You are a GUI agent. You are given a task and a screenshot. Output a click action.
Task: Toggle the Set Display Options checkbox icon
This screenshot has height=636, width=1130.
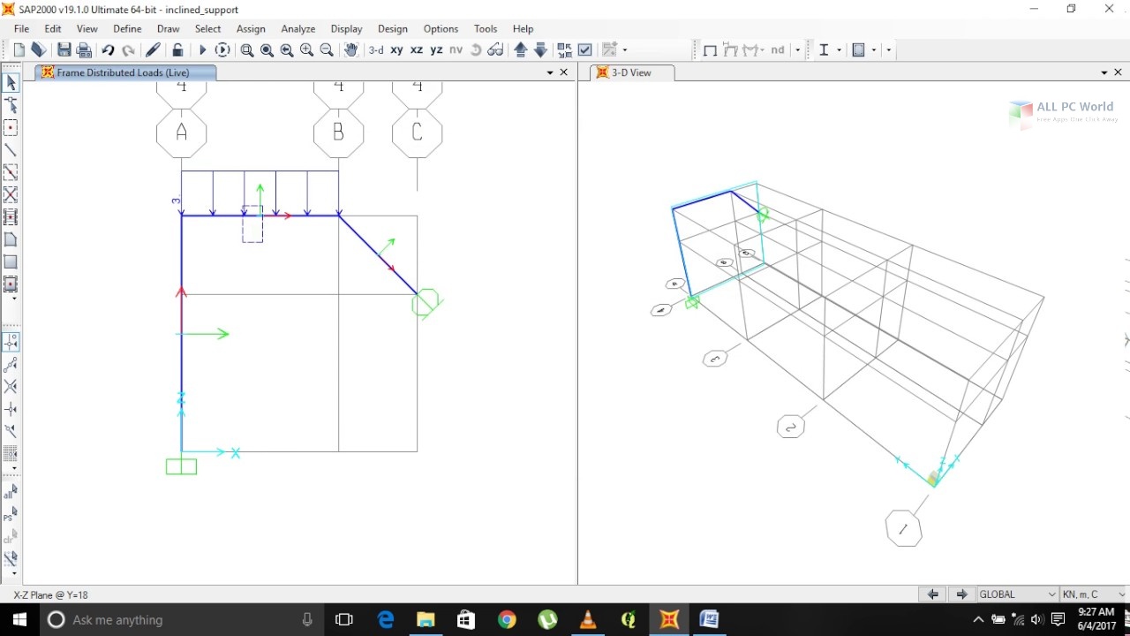584,50
